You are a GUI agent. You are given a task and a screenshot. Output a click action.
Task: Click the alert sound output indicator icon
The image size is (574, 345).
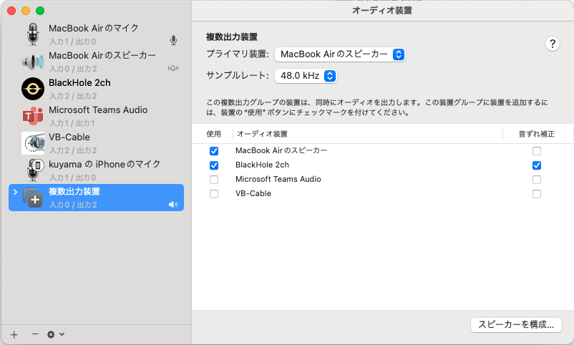(173, 68)
